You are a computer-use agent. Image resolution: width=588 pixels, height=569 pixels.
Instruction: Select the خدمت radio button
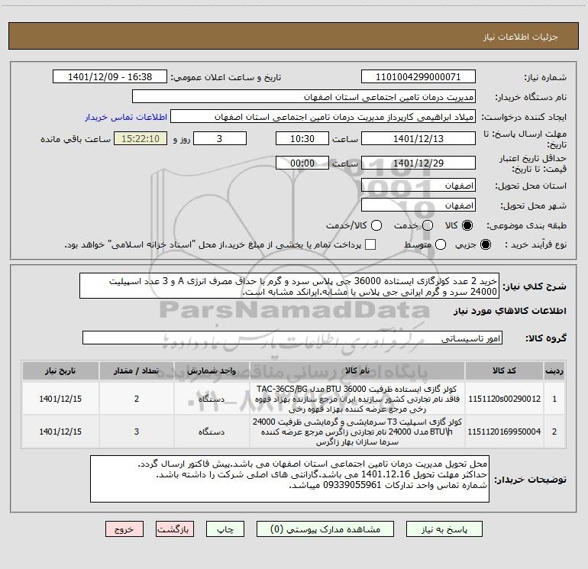coord(428,225)
